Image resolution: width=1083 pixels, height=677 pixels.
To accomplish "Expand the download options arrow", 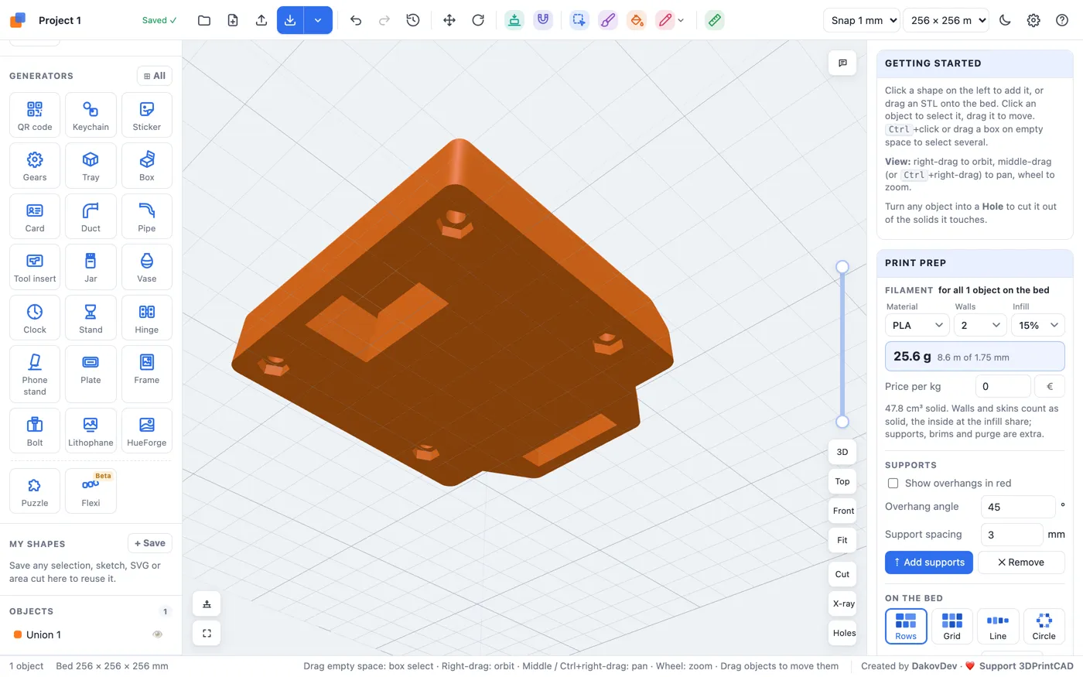I will 318,20.
